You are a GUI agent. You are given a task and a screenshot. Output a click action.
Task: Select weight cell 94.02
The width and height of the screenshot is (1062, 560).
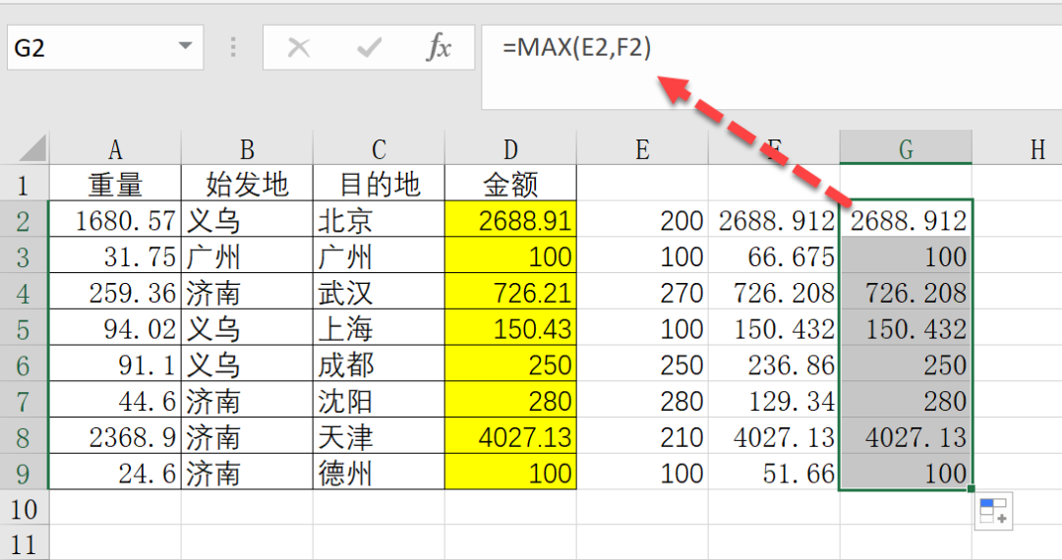click(115, 329)
